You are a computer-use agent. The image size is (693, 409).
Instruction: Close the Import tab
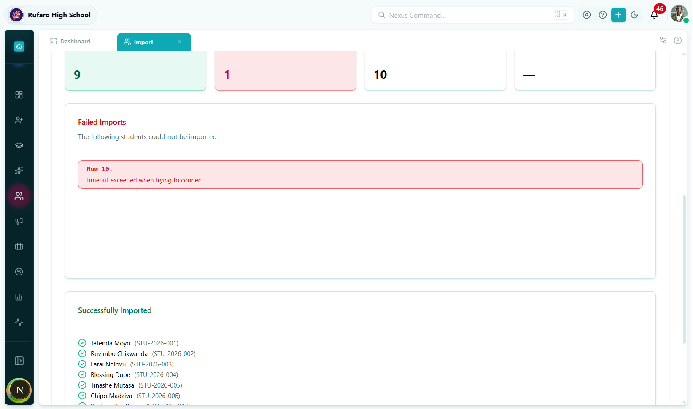tap(180, 42)
